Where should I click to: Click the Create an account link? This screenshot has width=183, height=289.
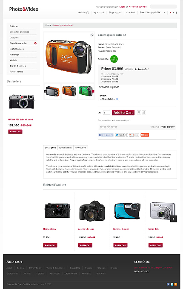pyautogui.click(x=138, y=7)
